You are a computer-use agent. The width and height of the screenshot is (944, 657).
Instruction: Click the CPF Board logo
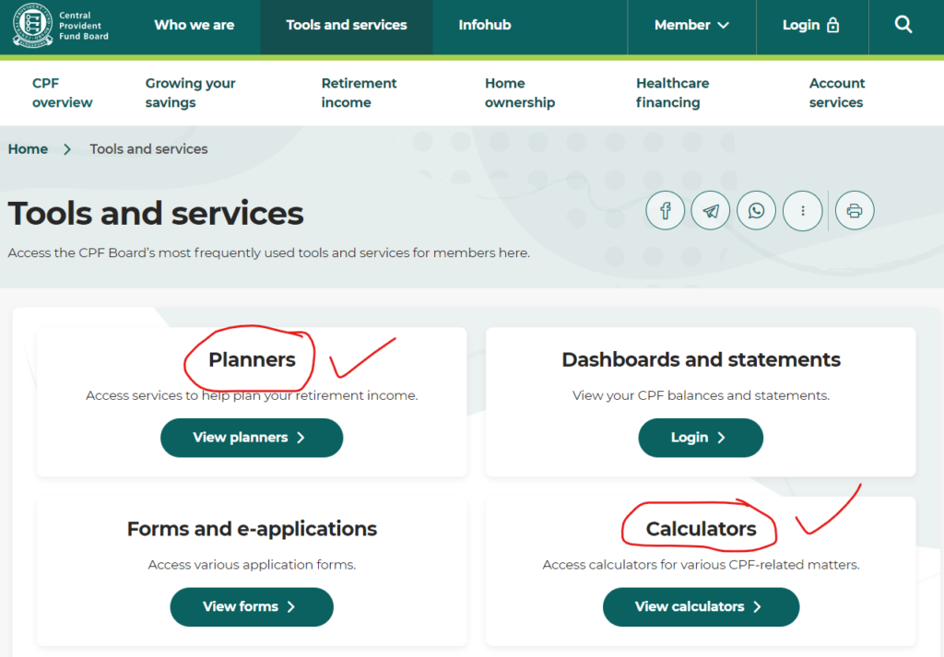pos(60,25)
